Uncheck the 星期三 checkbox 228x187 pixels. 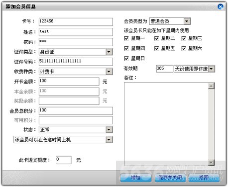click(184, 38)
